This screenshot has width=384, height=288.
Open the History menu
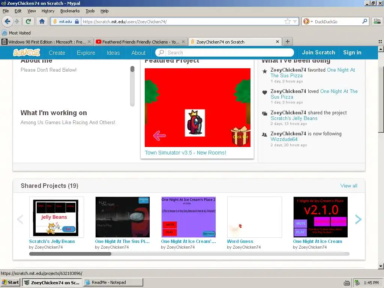[48, 11]
